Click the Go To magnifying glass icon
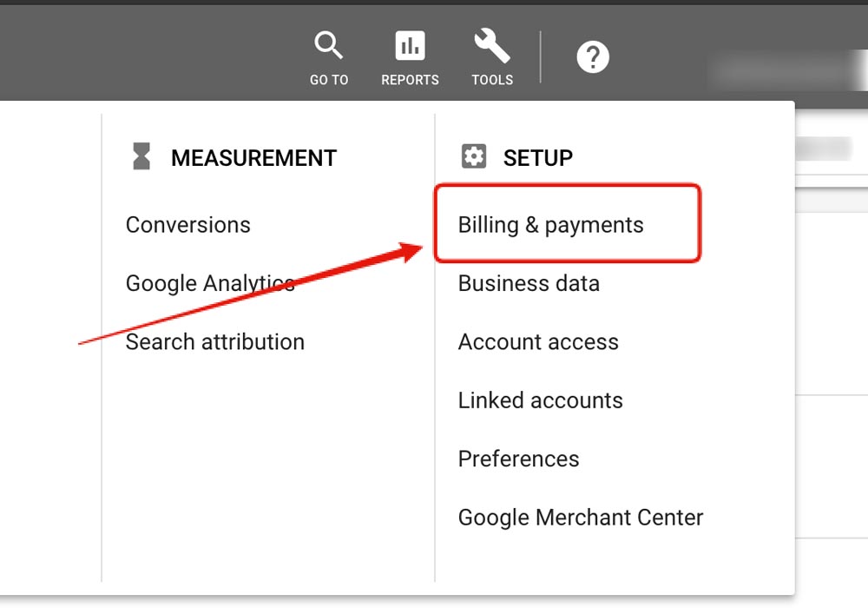Screen dimensions: 868x608 point(329,45)
